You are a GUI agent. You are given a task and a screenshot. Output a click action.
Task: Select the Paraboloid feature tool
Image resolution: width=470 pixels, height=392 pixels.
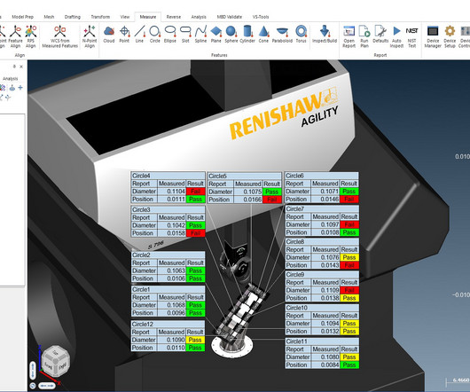tap(282, 35)
